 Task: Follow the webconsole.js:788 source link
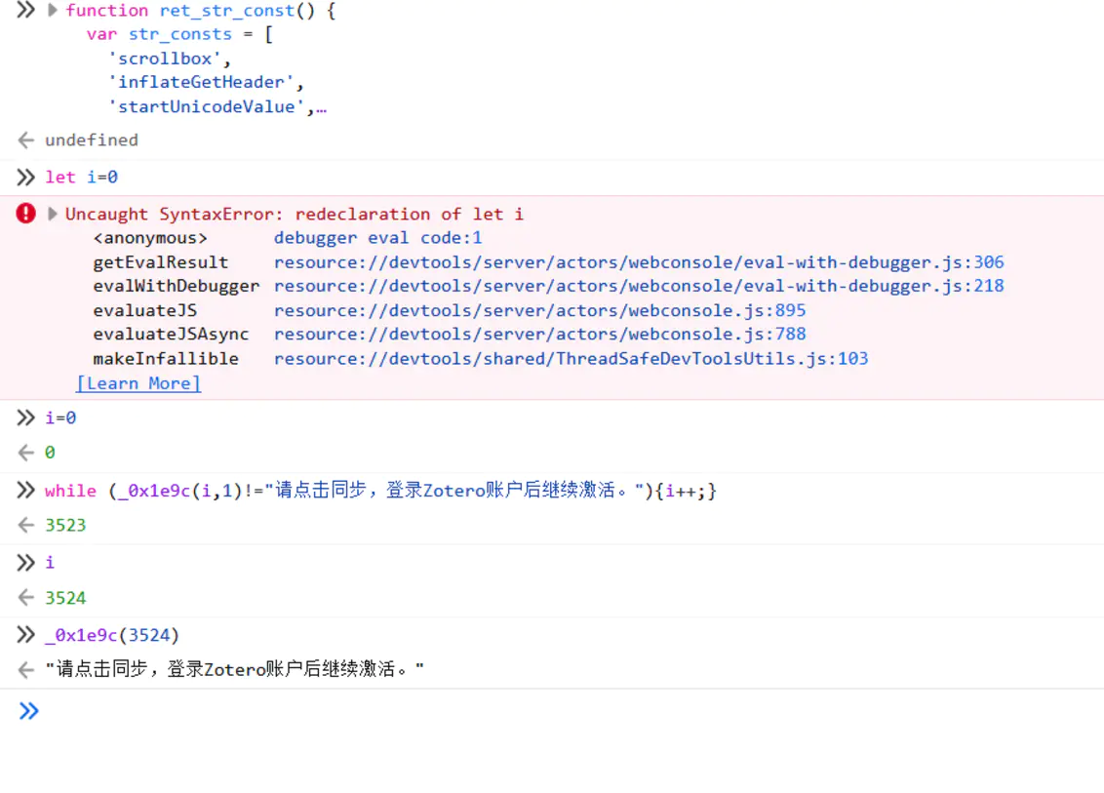[x=539, y=334]
